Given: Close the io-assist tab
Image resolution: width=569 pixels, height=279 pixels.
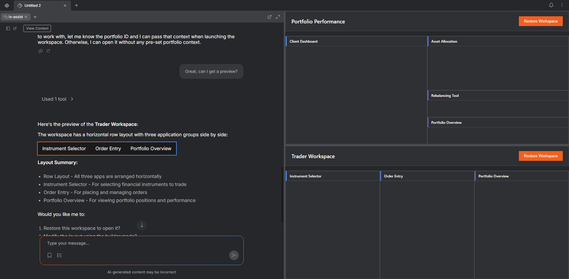Looking at the screenshot, I should point(26,17).
